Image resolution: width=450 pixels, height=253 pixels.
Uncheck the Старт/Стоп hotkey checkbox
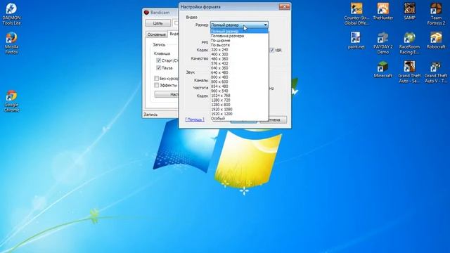coord(158,60)
